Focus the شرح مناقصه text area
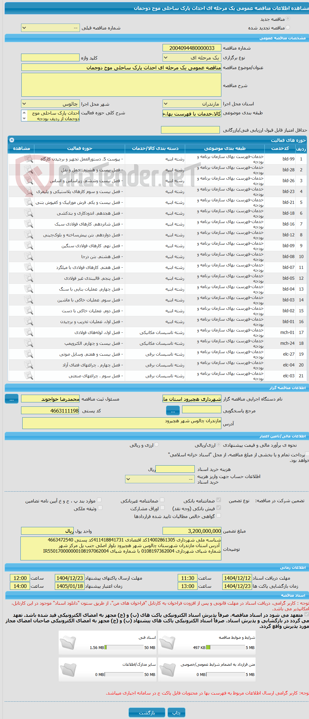Screen dimensions: 309x719 coord(121,85)
